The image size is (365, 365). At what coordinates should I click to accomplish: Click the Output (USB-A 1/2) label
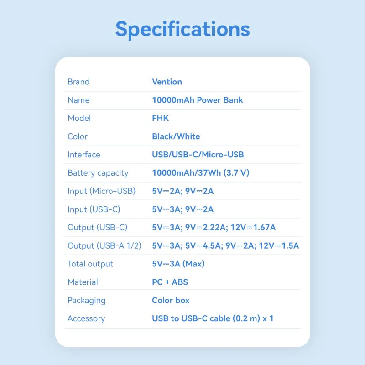click(104, 246)
